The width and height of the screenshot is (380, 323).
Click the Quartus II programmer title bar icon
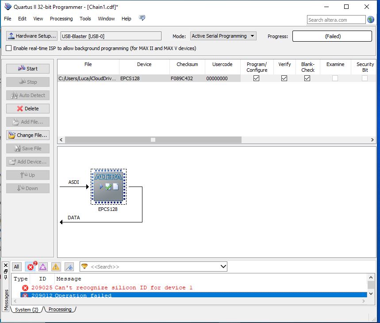(x=8, y=7)
